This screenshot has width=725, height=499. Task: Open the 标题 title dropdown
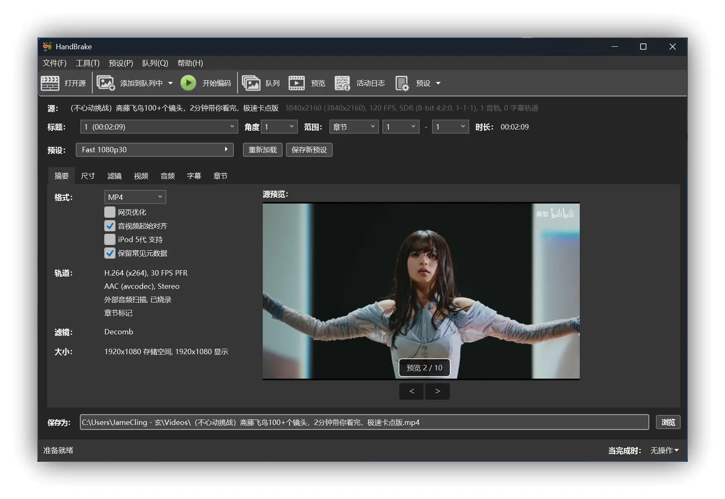pos(159,127)
